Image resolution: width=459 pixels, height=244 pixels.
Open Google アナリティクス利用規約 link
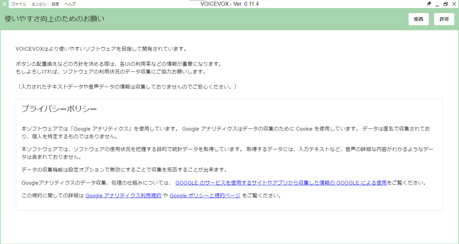pos(123,195)
